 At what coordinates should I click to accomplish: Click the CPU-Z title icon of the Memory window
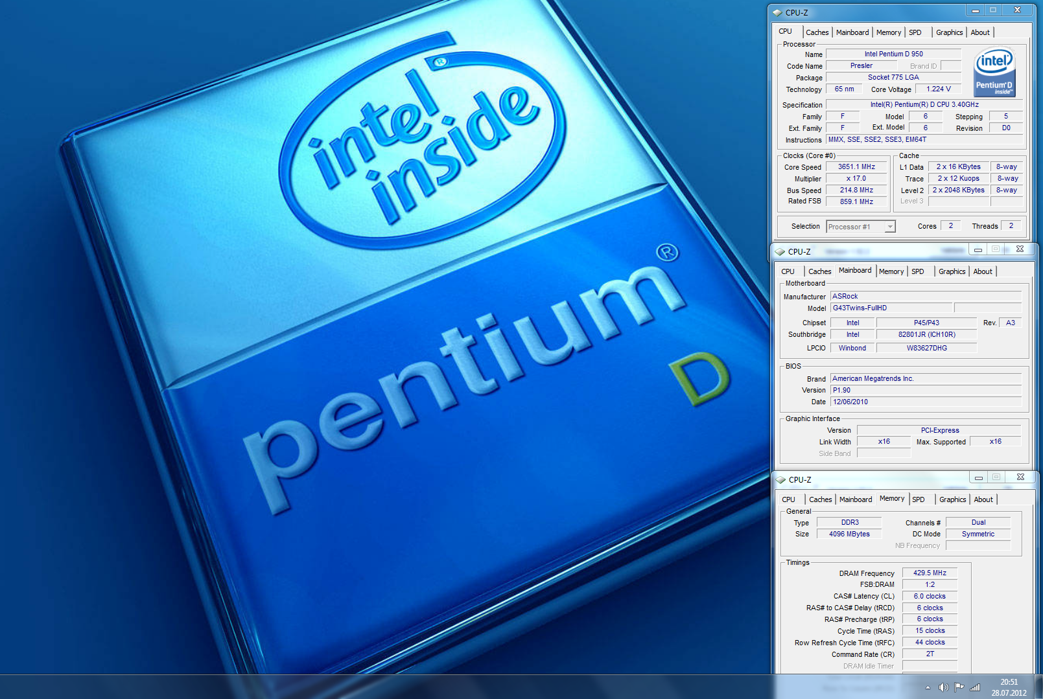[x=780, y=479]
